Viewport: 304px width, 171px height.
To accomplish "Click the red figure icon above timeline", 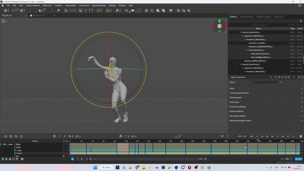I will (x=228, y=136).
